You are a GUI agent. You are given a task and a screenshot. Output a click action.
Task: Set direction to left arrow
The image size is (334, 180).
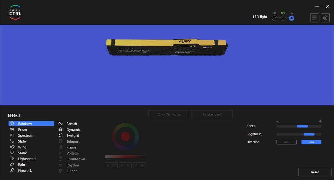click(x=286, y=142)
